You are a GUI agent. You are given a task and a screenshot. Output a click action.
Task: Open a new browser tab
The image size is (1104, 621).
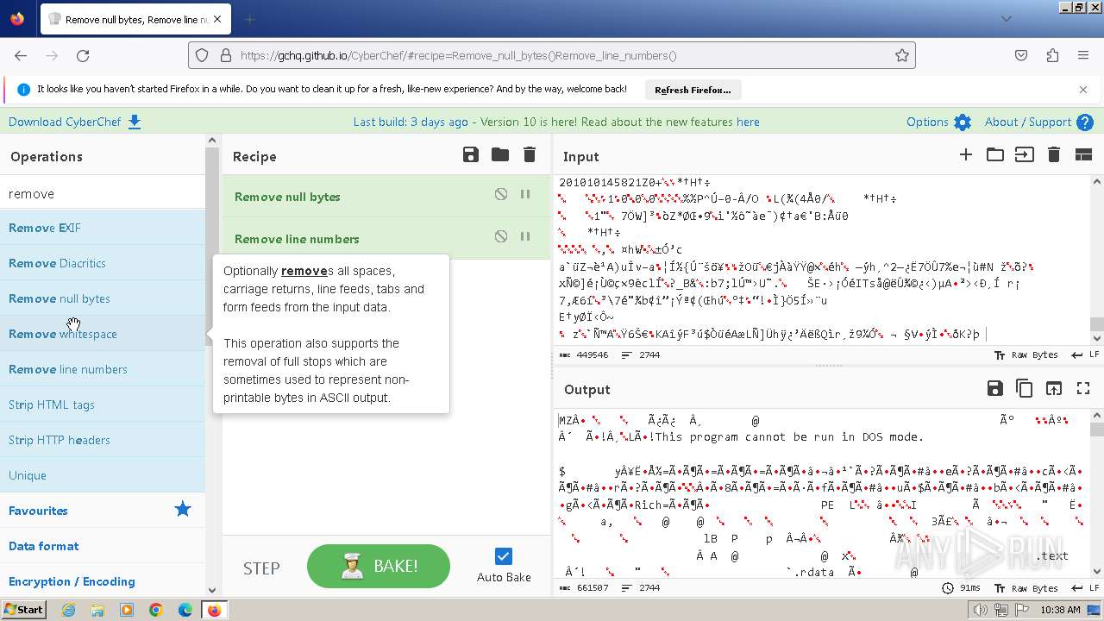[x=249, y=19]
